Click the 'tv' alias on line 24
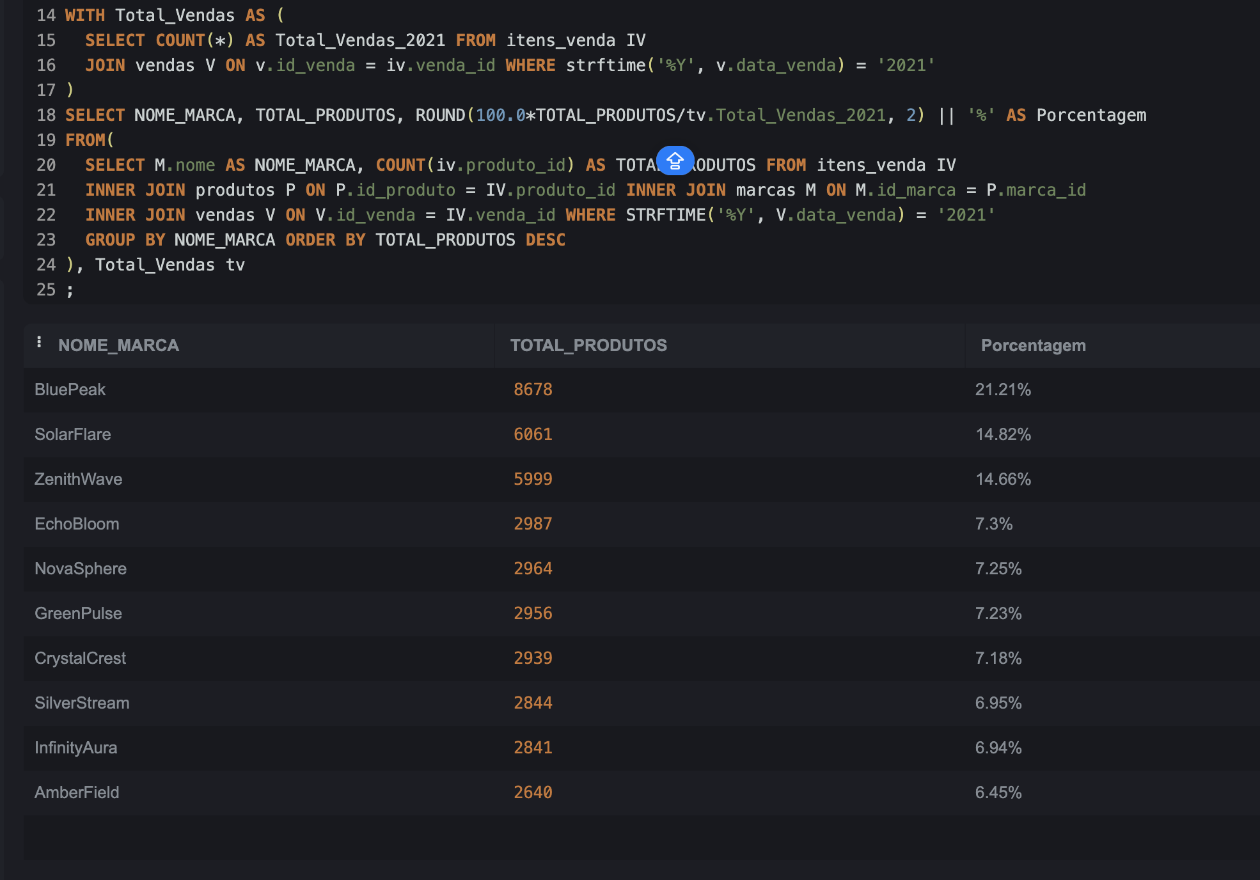1260x880 pixels. tap(235, 265)
